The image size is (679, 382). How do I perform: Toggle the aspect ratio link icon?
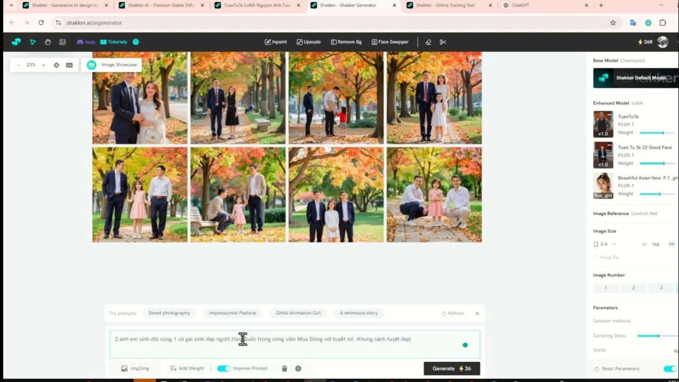[x=672, y=244]
